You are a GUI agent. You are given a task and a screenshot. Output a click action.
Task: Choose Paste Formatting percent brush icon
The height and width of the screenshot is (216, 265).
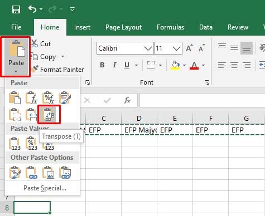(15, 173)
